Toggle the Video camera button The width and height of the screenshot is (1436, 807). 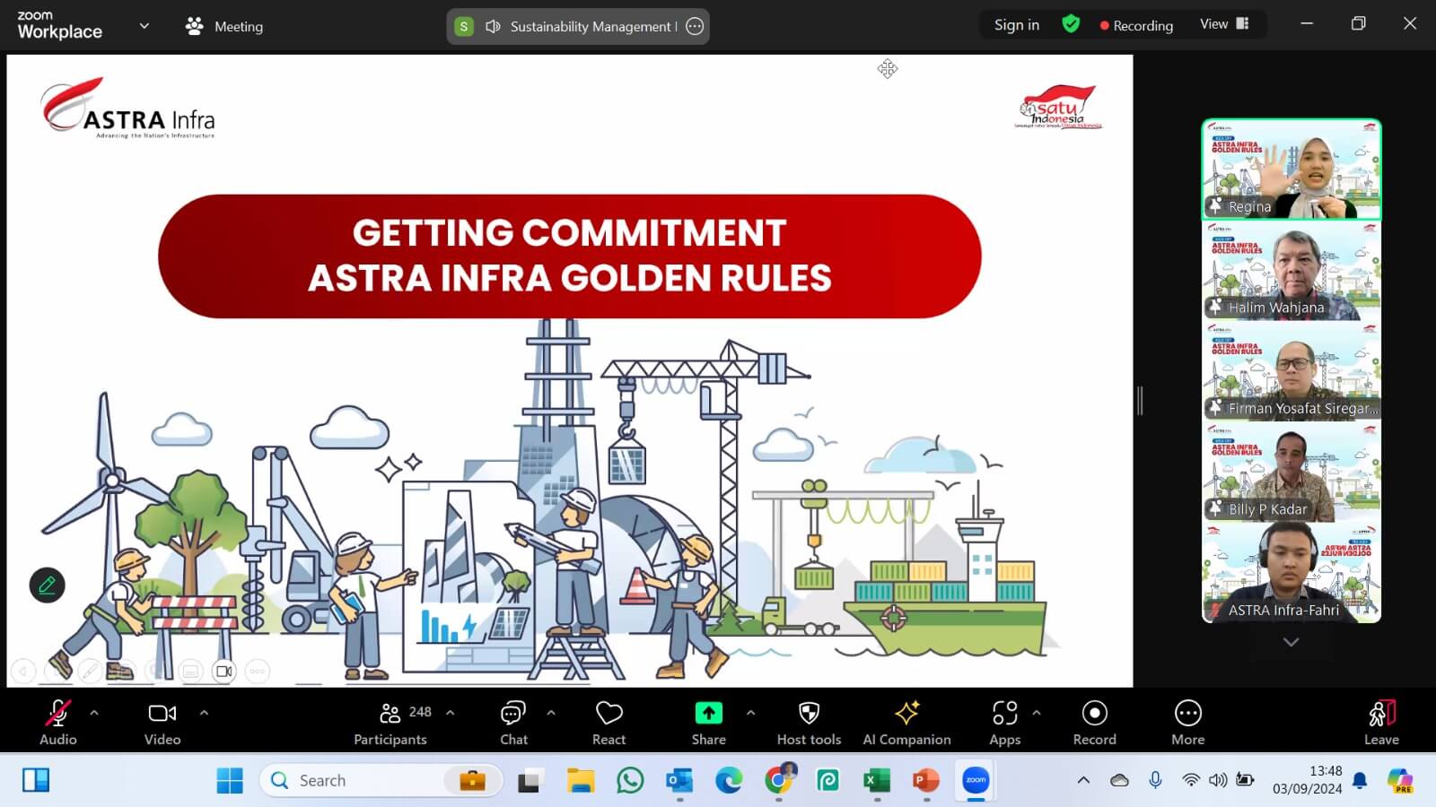pyautogui.click(x=162, y=722)
